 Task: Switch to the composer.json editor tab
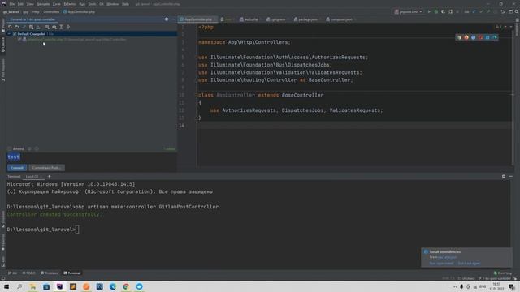point(341,19)
